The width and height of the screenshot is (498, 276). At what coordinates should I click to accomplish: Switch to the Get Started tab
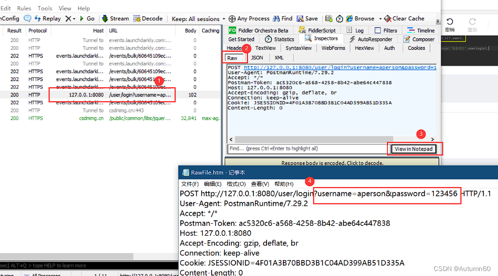tap(241, 39)
